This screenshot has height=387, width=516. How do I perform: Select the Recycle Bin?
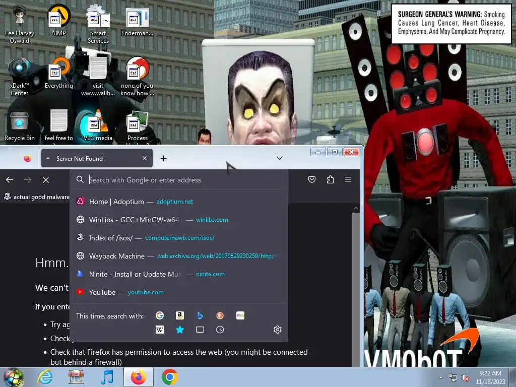[20, 126]
